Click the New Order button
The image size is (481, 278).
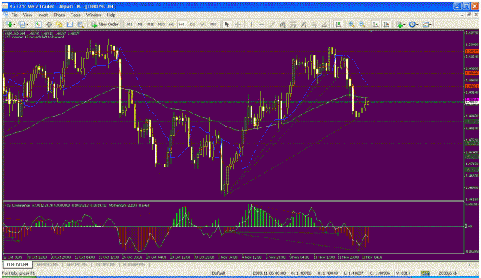[105, 24]
